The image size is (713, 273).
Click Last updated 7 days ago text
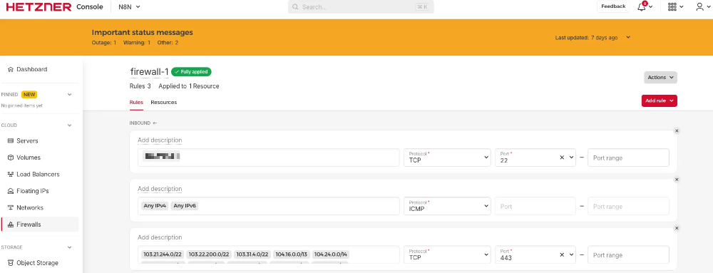pyautogui.click(x=586, y=38)
